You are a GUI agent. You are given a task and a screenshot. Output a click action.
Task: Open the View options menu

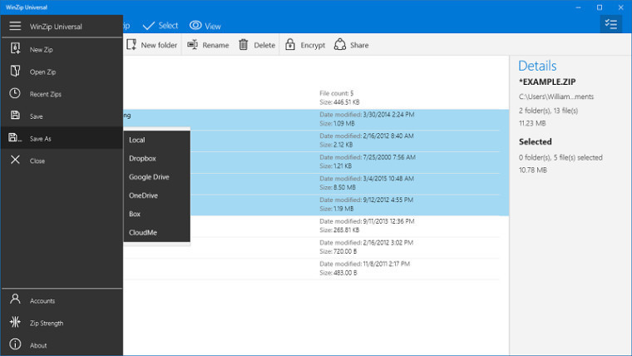click(x=205, y=26)
